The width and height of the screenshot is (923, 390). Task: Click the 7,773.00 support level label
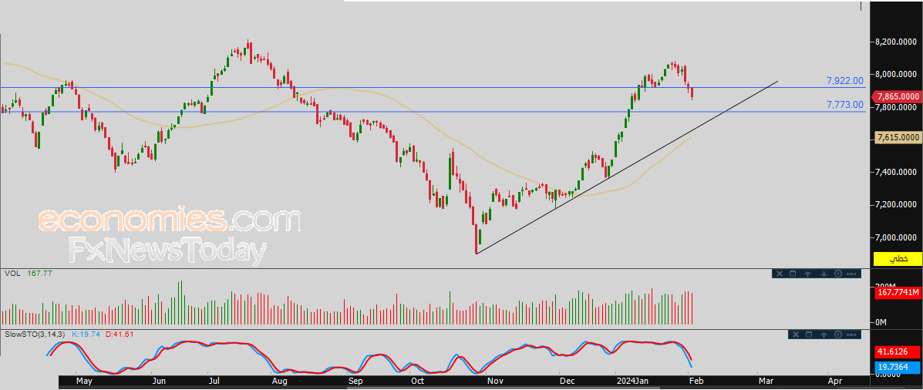pos(844,105)
